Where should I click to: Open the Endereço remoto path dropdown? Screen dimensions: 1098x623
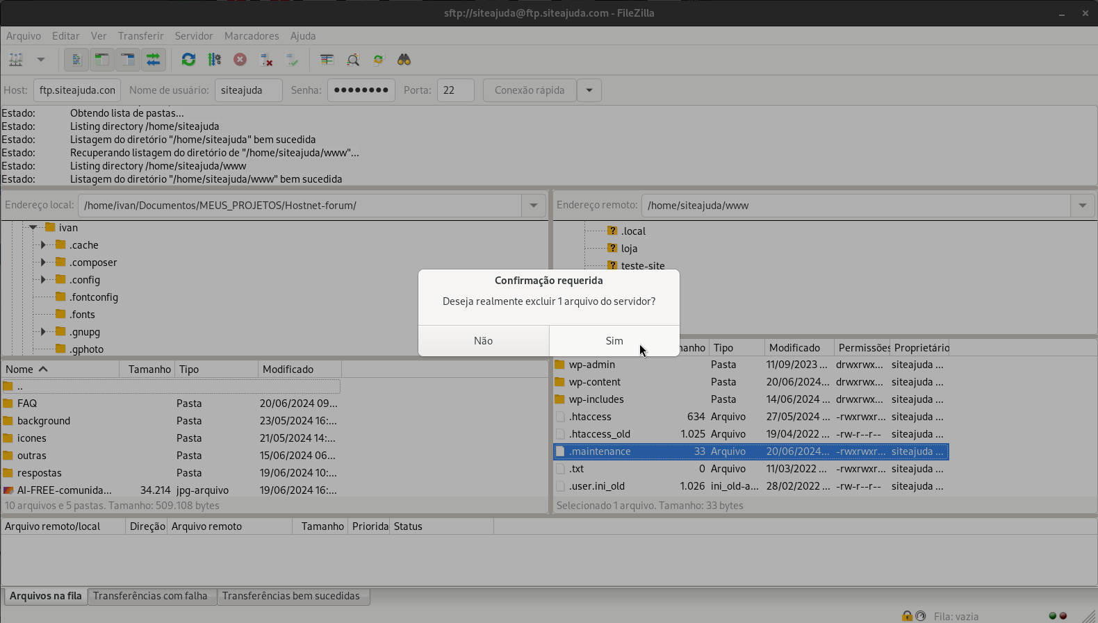pyautogui.click(x=1082, y=206)
